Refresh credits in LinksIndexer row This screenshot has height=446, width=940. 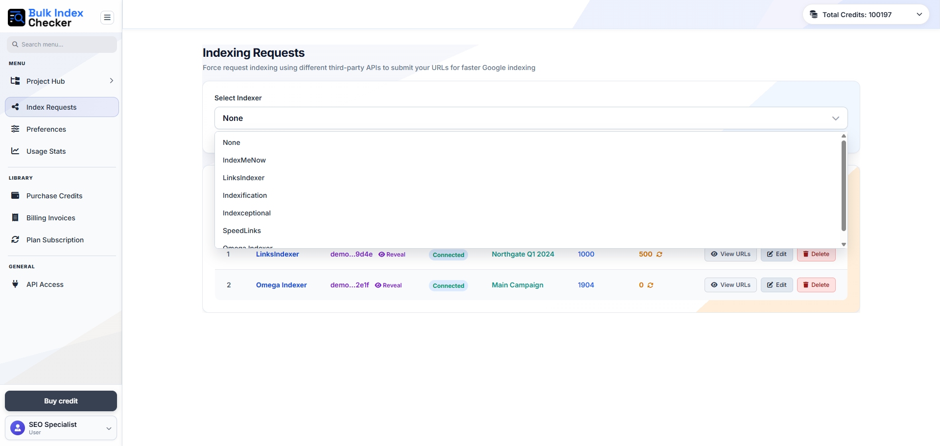[x=659, y=255]
